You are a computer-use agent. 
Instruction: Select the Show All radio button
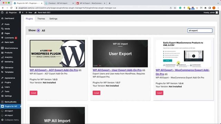click(38, 31)
